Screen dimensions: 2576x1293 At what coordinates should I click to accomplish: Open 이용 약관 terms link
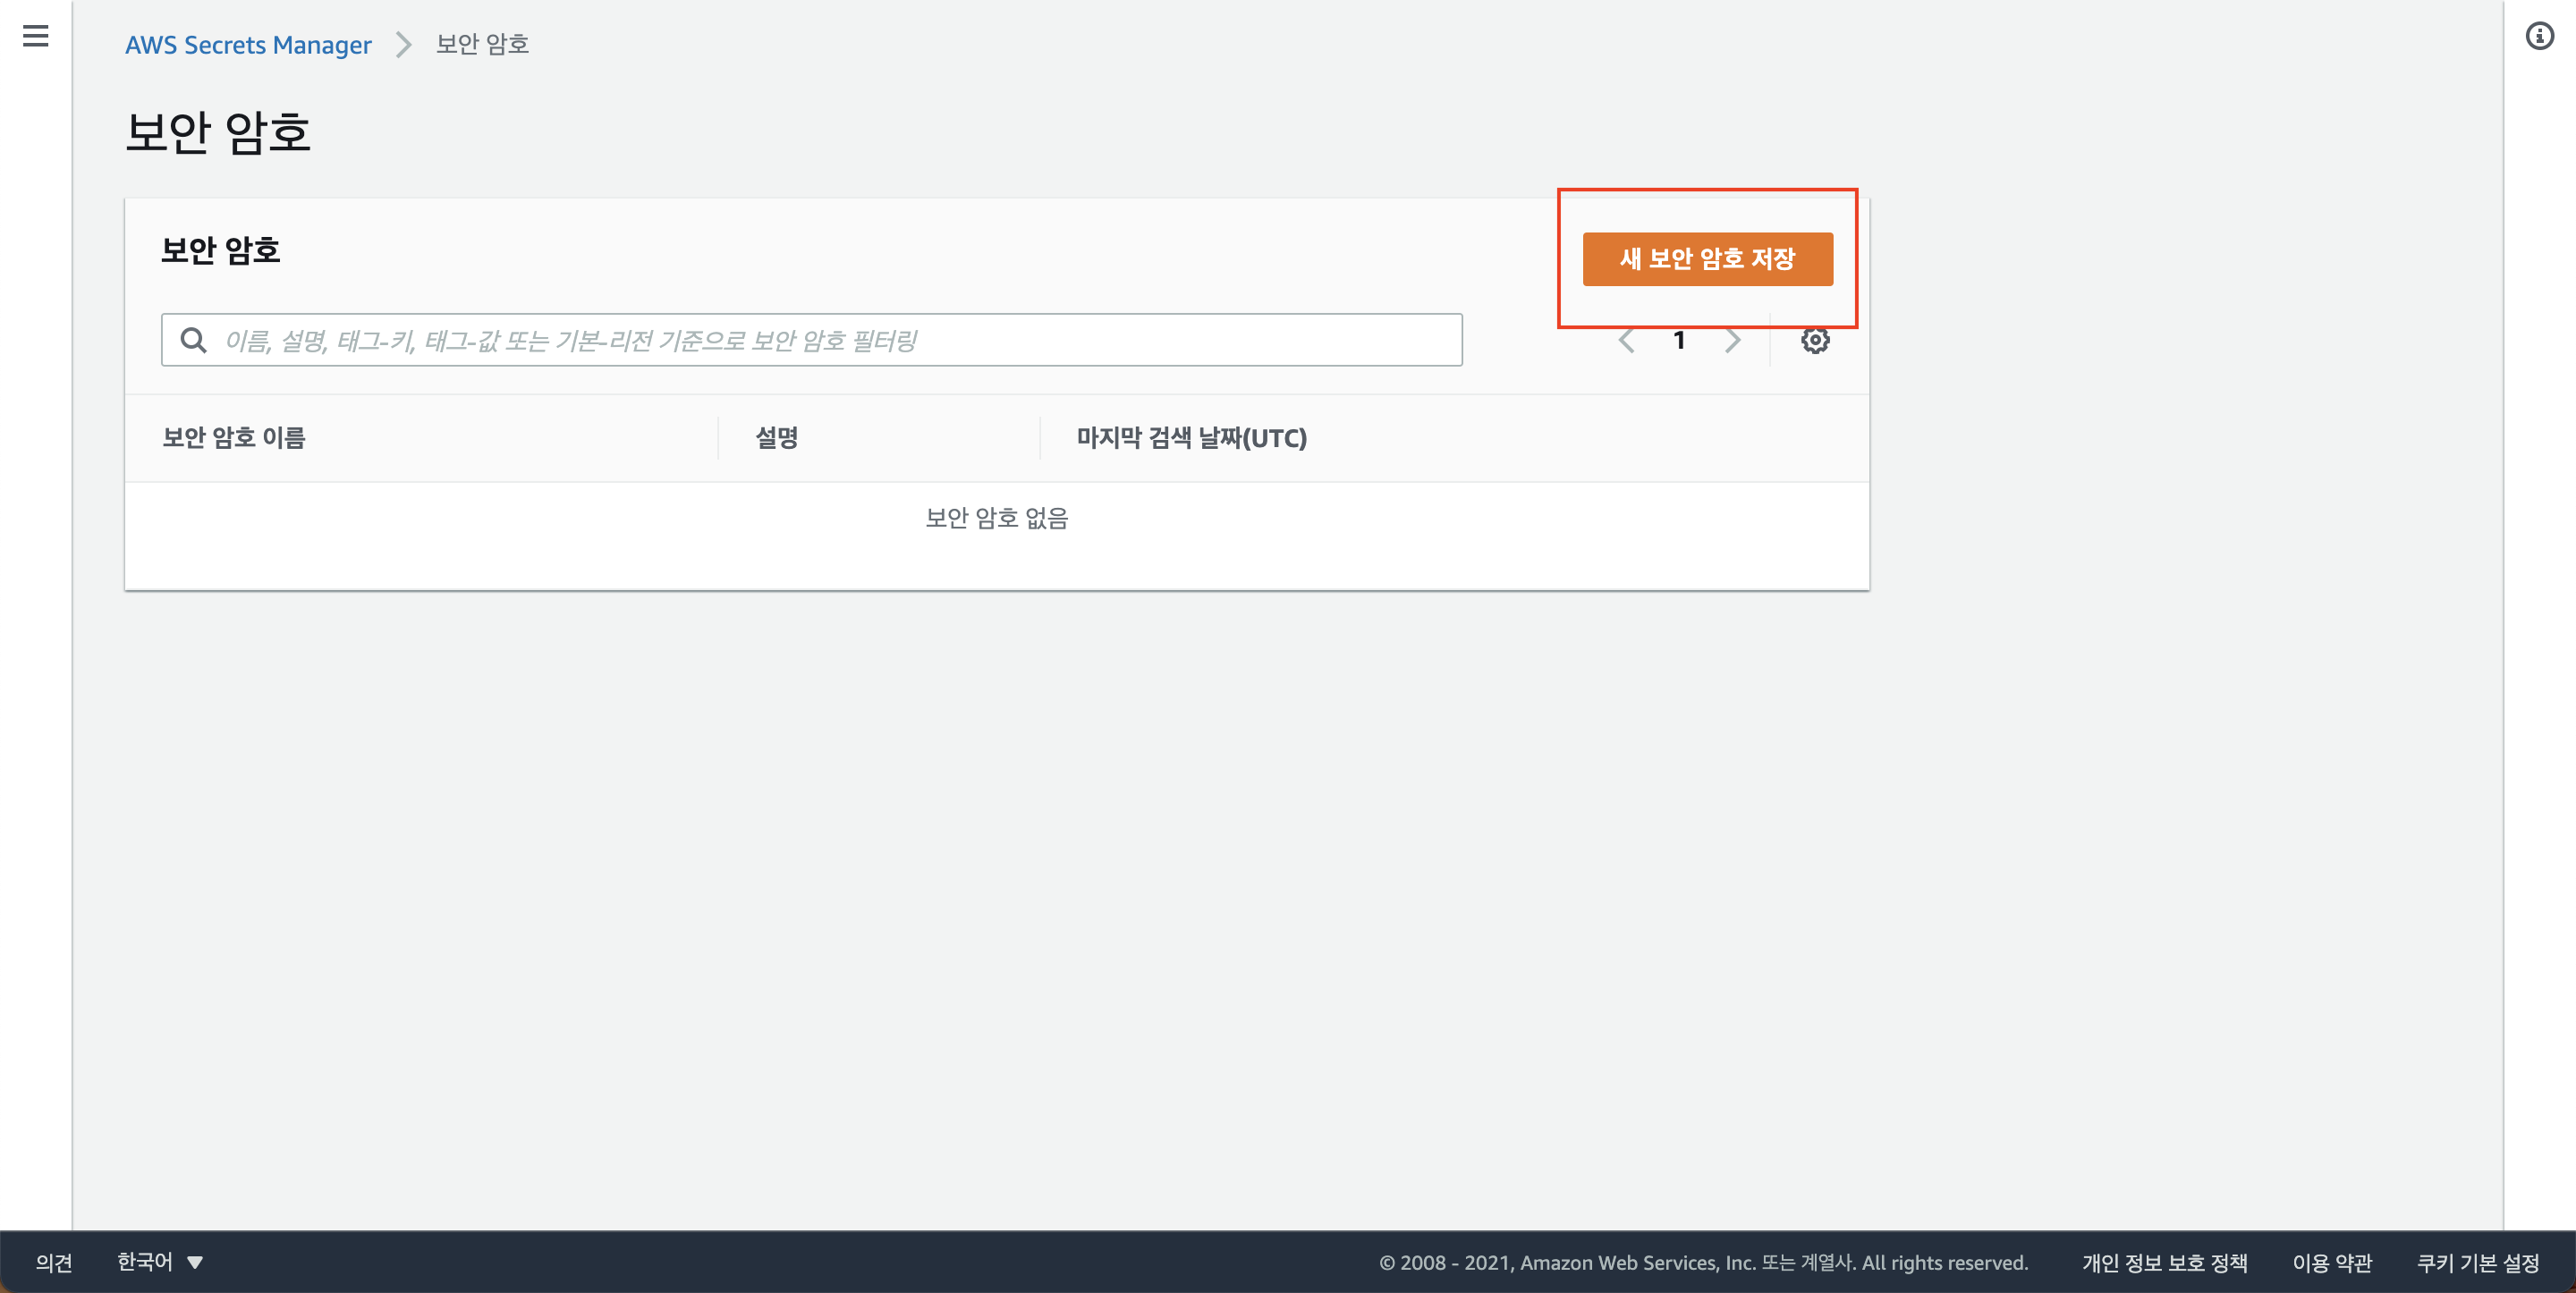[x=2331, y=1263]
